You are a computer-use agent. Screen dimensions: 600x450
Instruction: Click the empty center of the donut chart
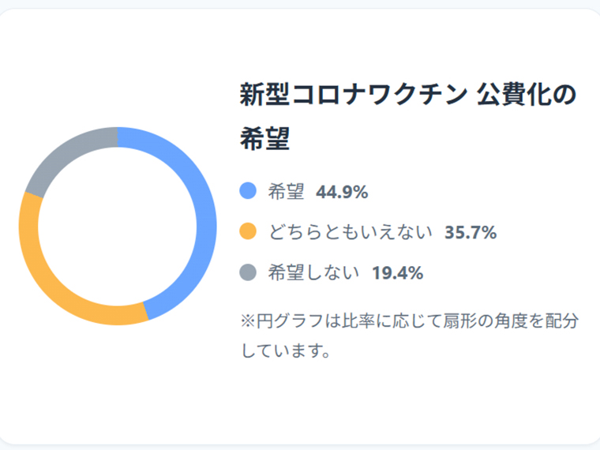tap(117, 226)
